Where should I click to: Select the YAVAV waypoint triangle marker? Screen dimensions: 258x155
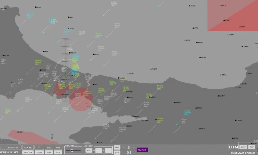224,20
